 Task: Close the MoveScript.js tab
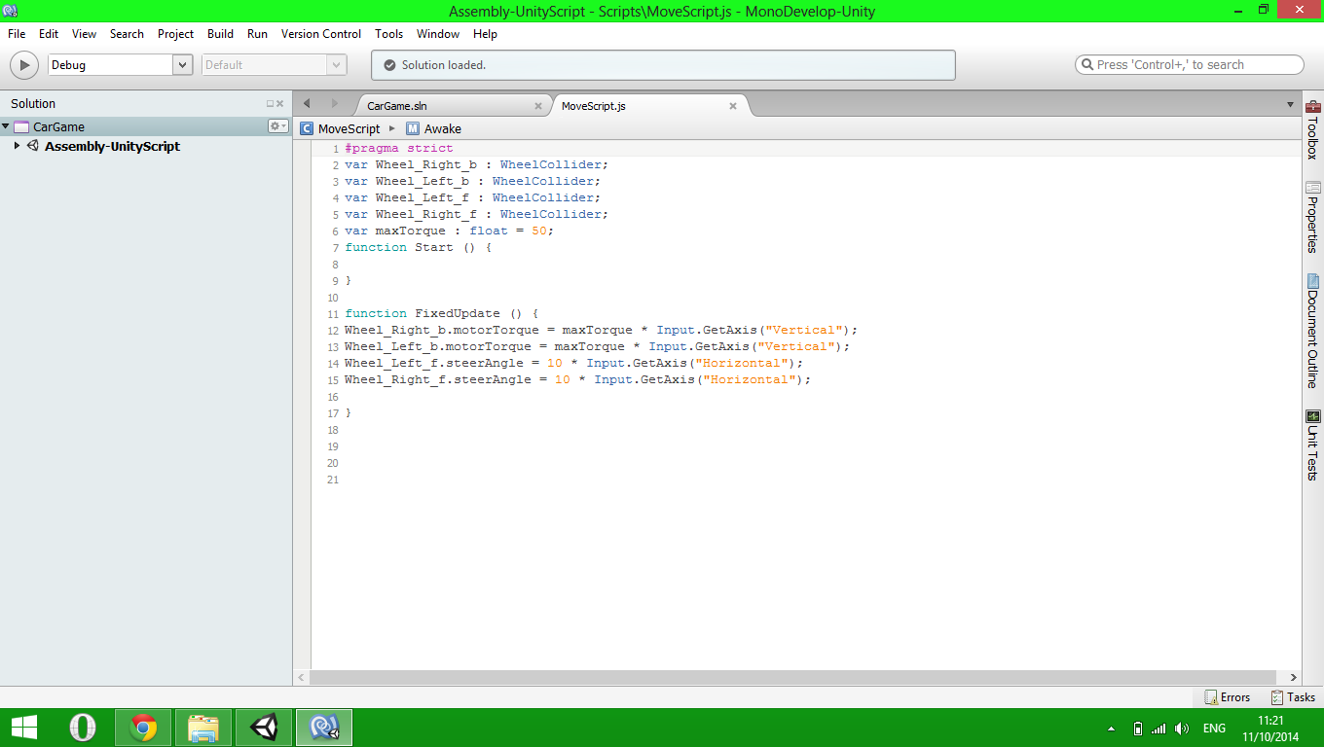(x=733, y=106)
